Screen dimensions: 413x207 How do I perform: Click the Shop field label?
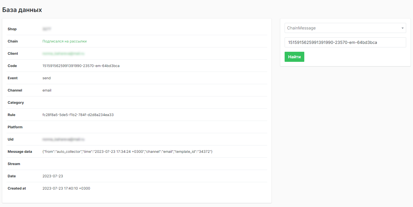click(12, 29)
